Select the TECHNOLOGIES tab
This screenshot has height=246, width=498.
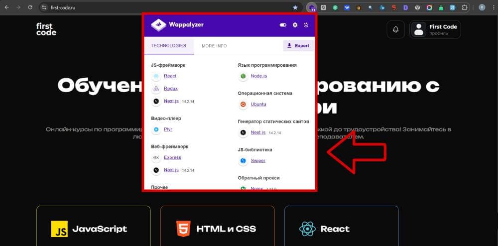pos(168,46)
